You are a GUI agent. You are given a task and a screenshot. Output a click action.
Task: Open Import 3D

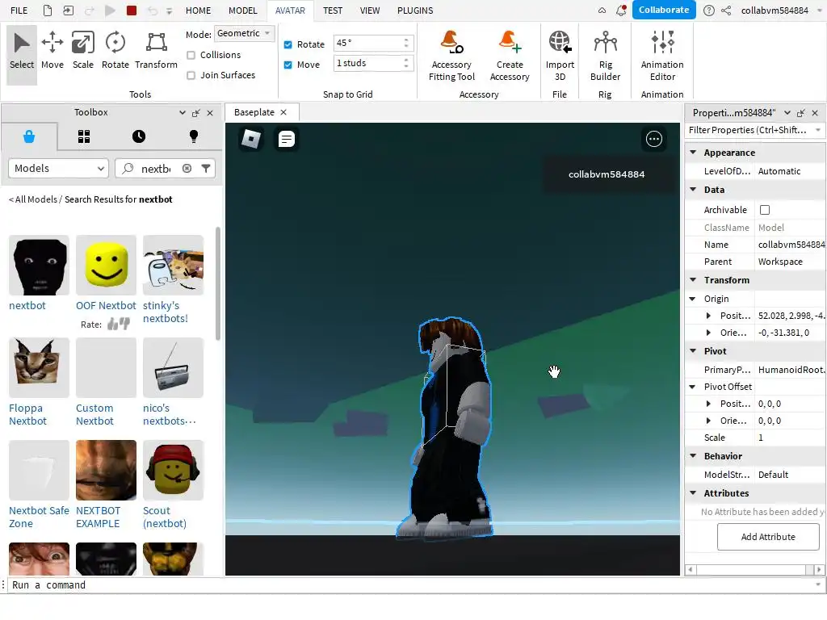(x=560, y=56)
